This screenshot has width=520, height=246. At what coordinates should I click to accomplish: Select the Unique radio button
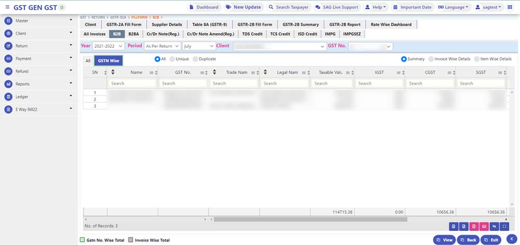(x=173, y=59)
